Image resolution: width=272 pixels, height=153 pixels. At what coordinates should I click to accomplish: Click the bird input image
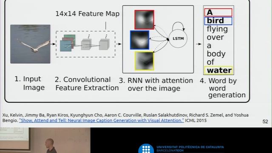[30, 44]
